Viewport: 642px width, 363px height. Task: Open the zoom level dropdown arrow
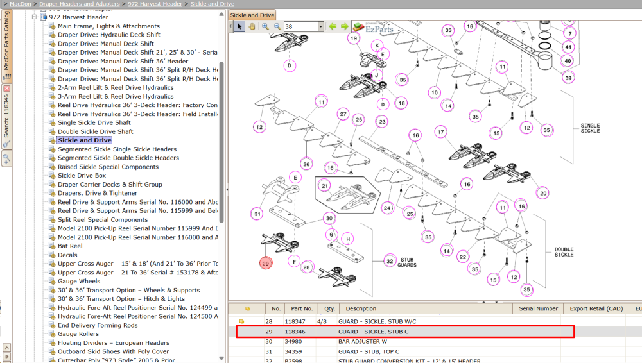320,26
